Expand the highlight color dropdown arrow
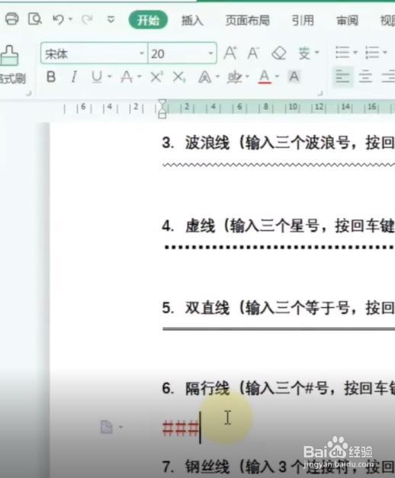The image size is (395, 478). pos(247,76)
